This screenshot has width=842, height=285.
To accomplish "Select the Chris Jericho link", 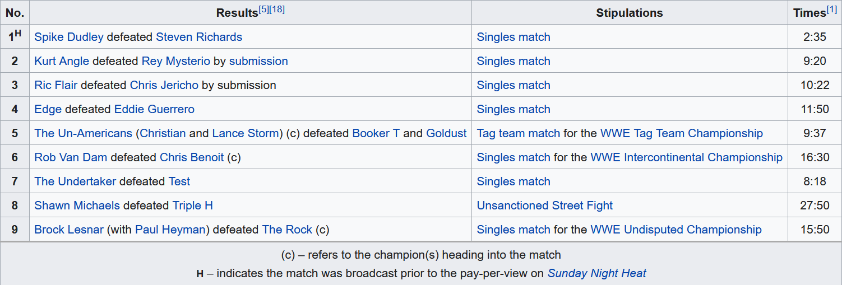I will [x=164, y=85].
